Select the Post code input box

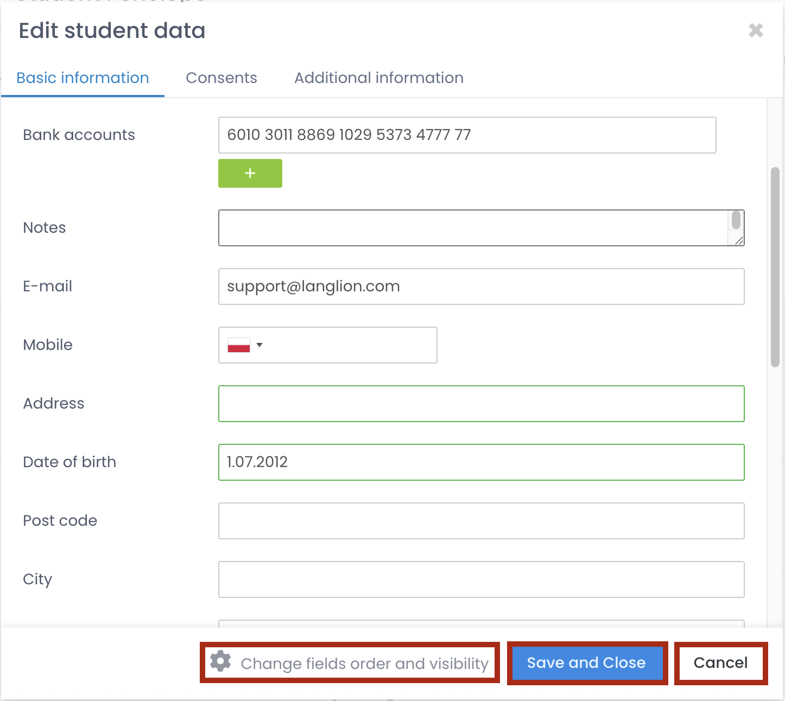tap(481, 521)
